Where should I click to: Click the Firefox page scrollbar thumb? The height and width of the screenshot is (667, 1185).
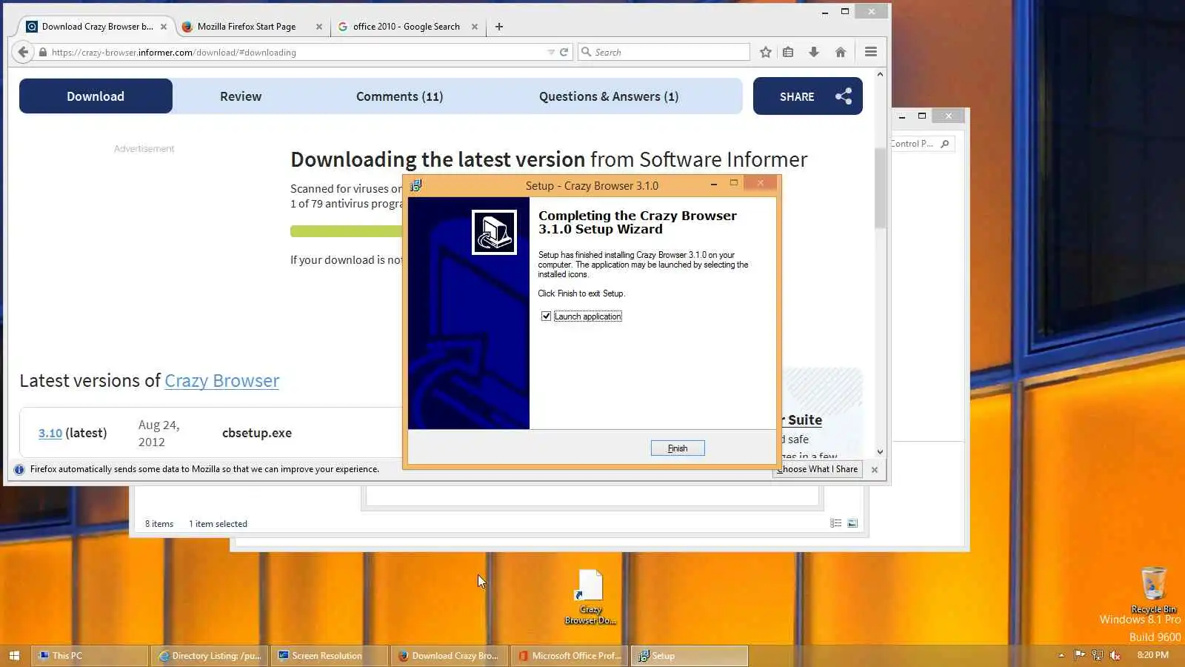pyautogui.click(x=880, y=188)
